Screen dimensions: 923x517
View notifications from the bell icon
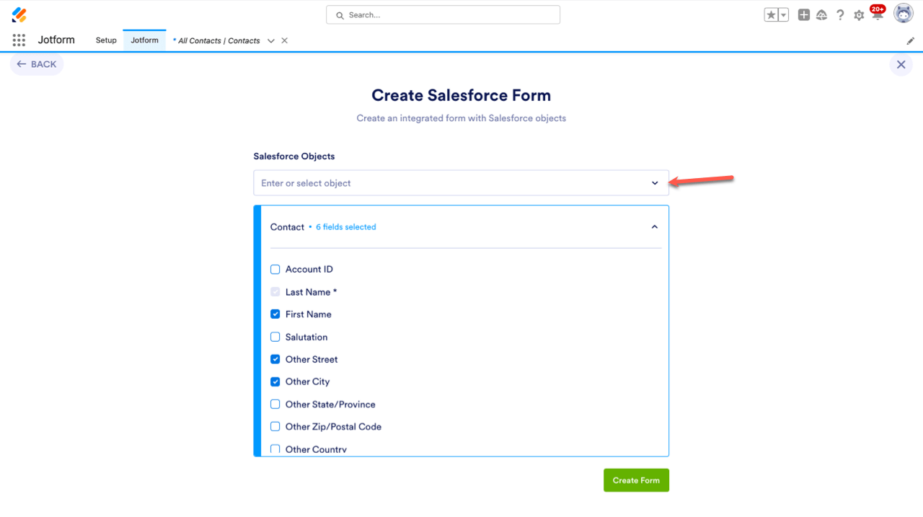(877, 15)
